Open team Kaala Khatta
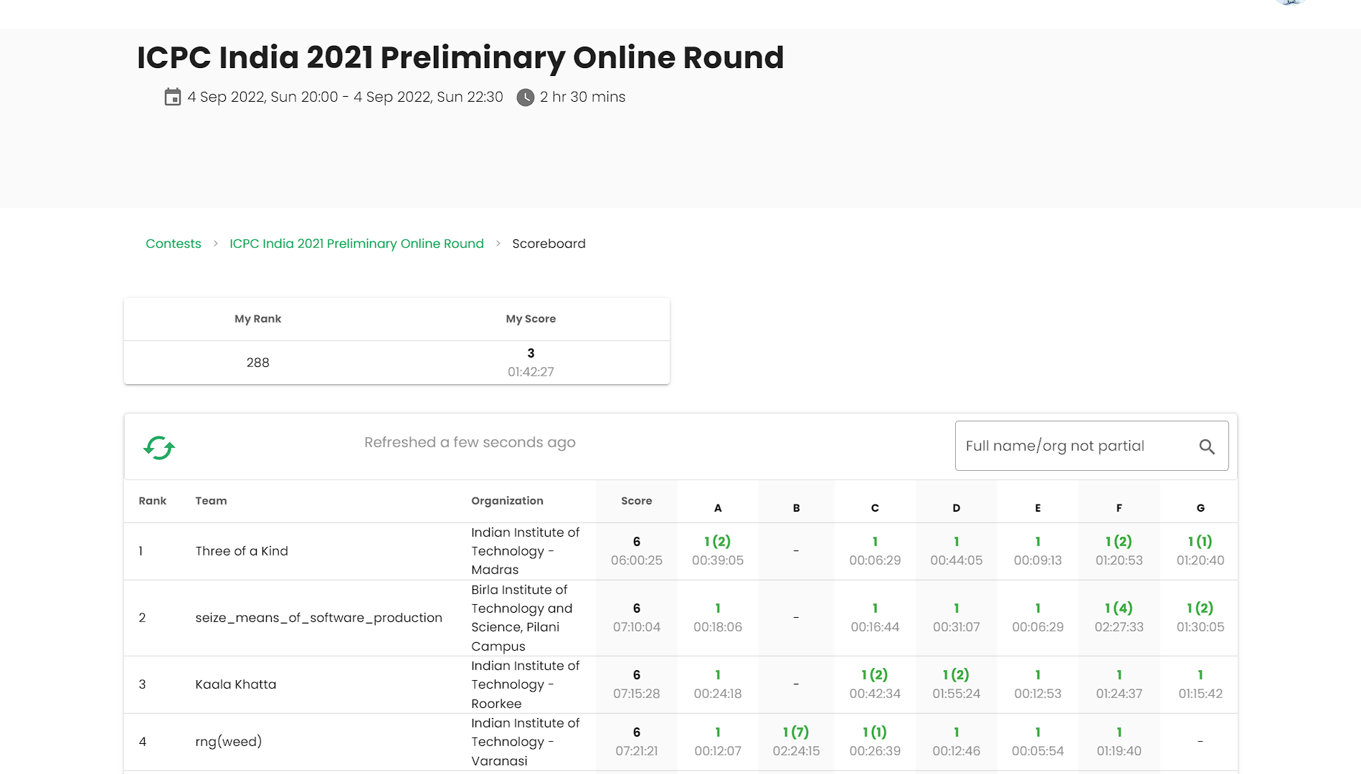 (x=235, y=684)
